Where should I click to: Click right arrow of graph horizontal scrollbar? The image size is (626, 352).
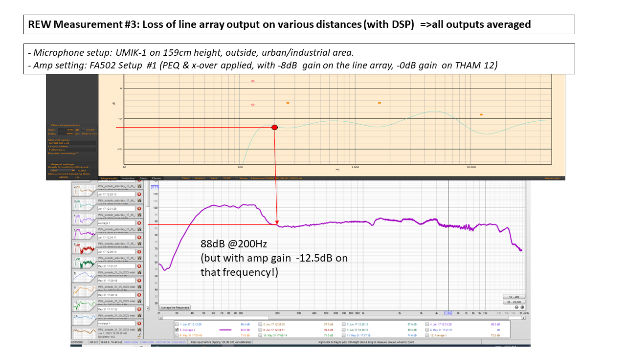tap(524, 318)
